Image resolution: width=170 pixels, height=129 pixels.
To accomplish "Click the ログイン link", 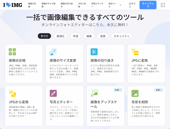I will coord(132,5).
